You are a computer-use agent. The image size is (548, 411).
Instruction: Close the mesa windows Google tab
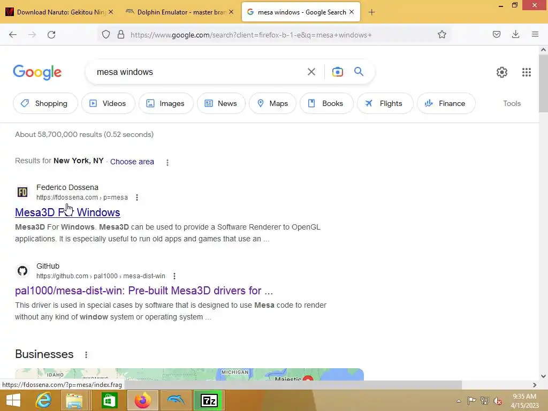click(x=352, y=12)
